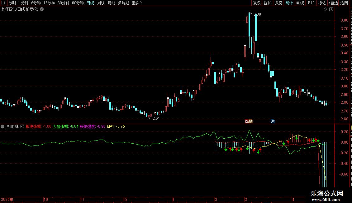Switch to 周线 weekly chart
The height and width of the screenshot is (203, 352).
[x=101, y=3]
